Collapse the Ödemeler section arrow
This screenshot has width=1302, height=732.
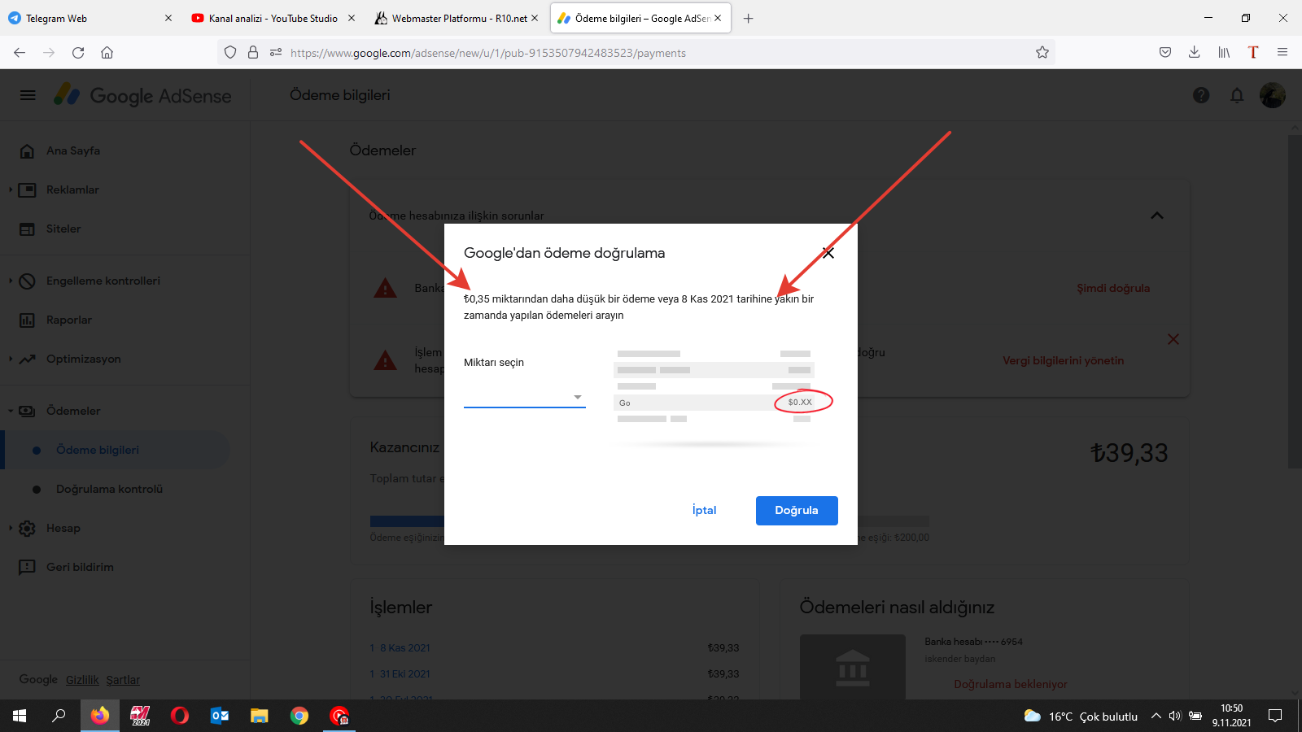click(11, 412)
